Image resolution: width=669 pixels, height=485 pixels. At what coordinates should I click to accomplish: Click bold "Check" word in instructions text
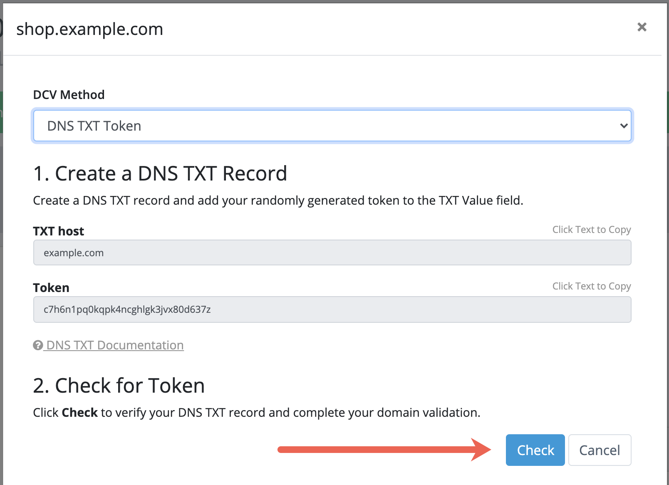tap(79, 413)
